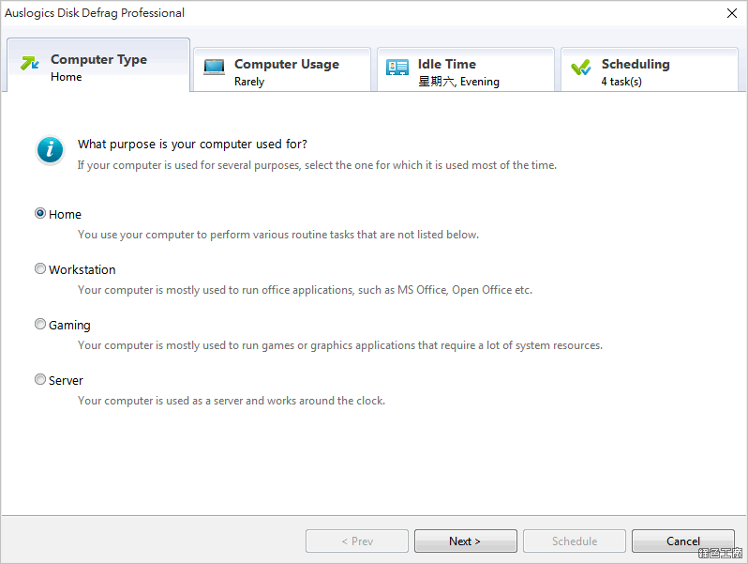Click the 'What purpose is your computer used for?' heading
The height and width of the screenshot is (564, 748).
point(192,145)
